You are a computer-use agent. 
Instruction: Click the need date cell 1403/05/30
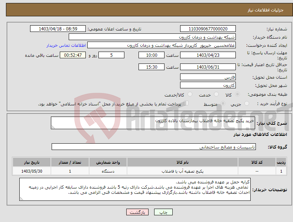(32, 171)
